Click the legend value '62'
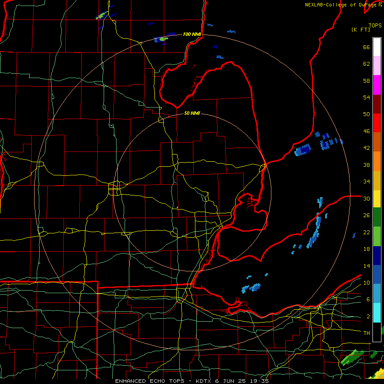Viewport: 384px width, 384px height. (x=367, y=64)
